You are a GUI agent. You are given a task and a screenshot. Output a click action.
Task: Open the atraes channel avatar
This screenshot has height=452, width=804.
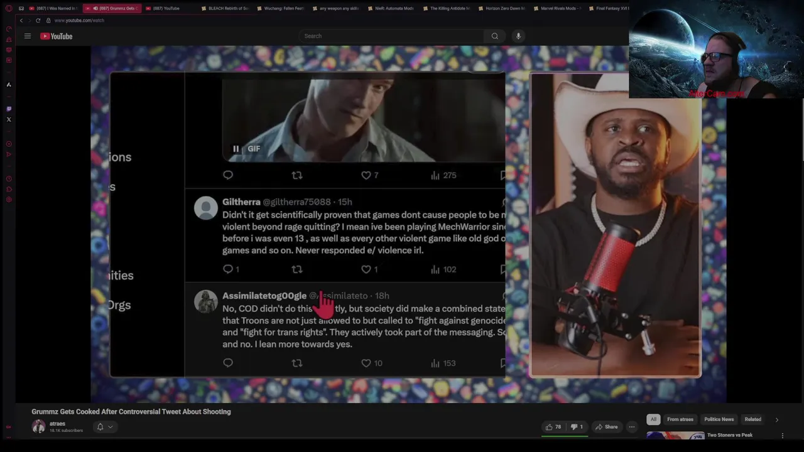39,427
